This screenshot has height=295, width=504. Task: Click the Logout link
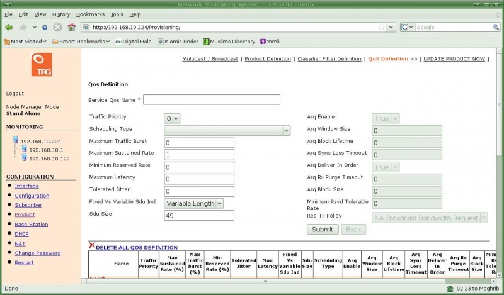pyautogui.click(x=14, y=94)
